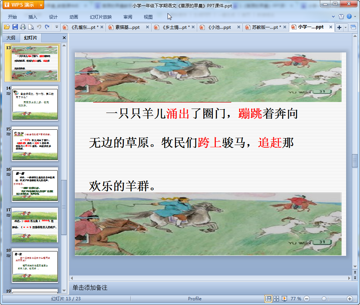Switch to the 素描基...ppt document tab
Viewport: 360px width, 305px height.
[128, 27]
